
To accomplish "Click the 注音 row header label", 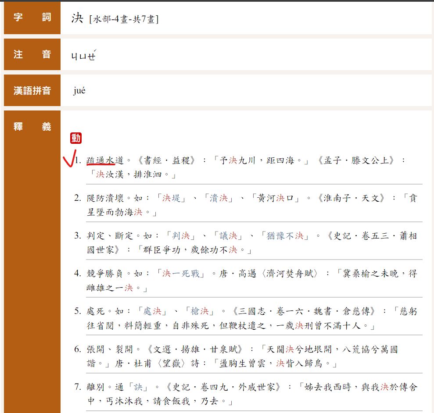I will tap(32, 54).
